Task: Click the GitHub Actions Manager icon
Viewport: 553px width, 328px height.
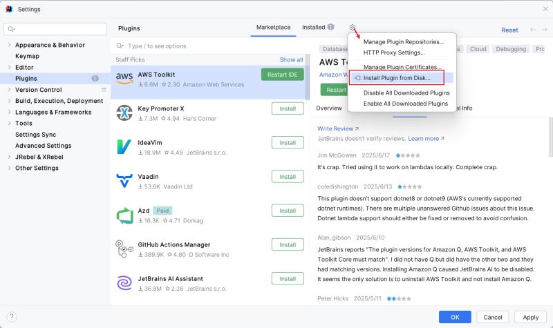Action: (124, 249)
